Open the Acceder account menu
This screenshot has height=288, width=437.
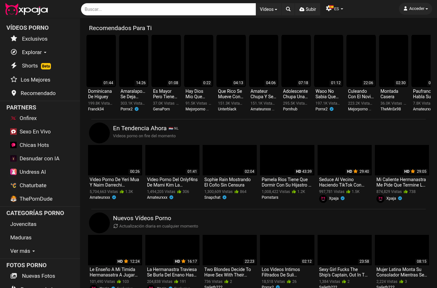416,9
